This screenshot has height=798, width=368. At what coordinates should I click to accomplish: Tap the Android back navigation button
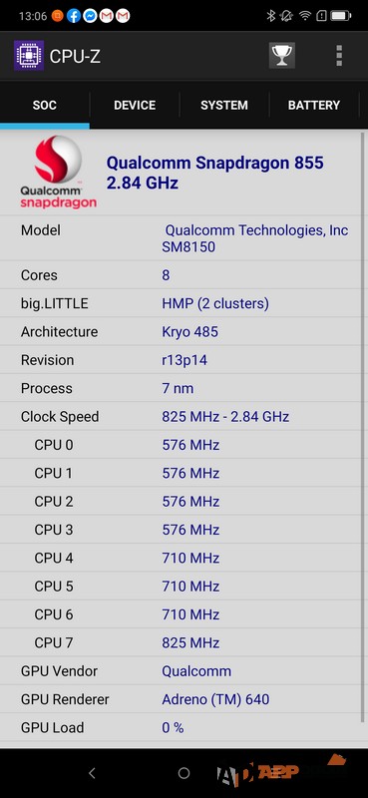(92, 773)
